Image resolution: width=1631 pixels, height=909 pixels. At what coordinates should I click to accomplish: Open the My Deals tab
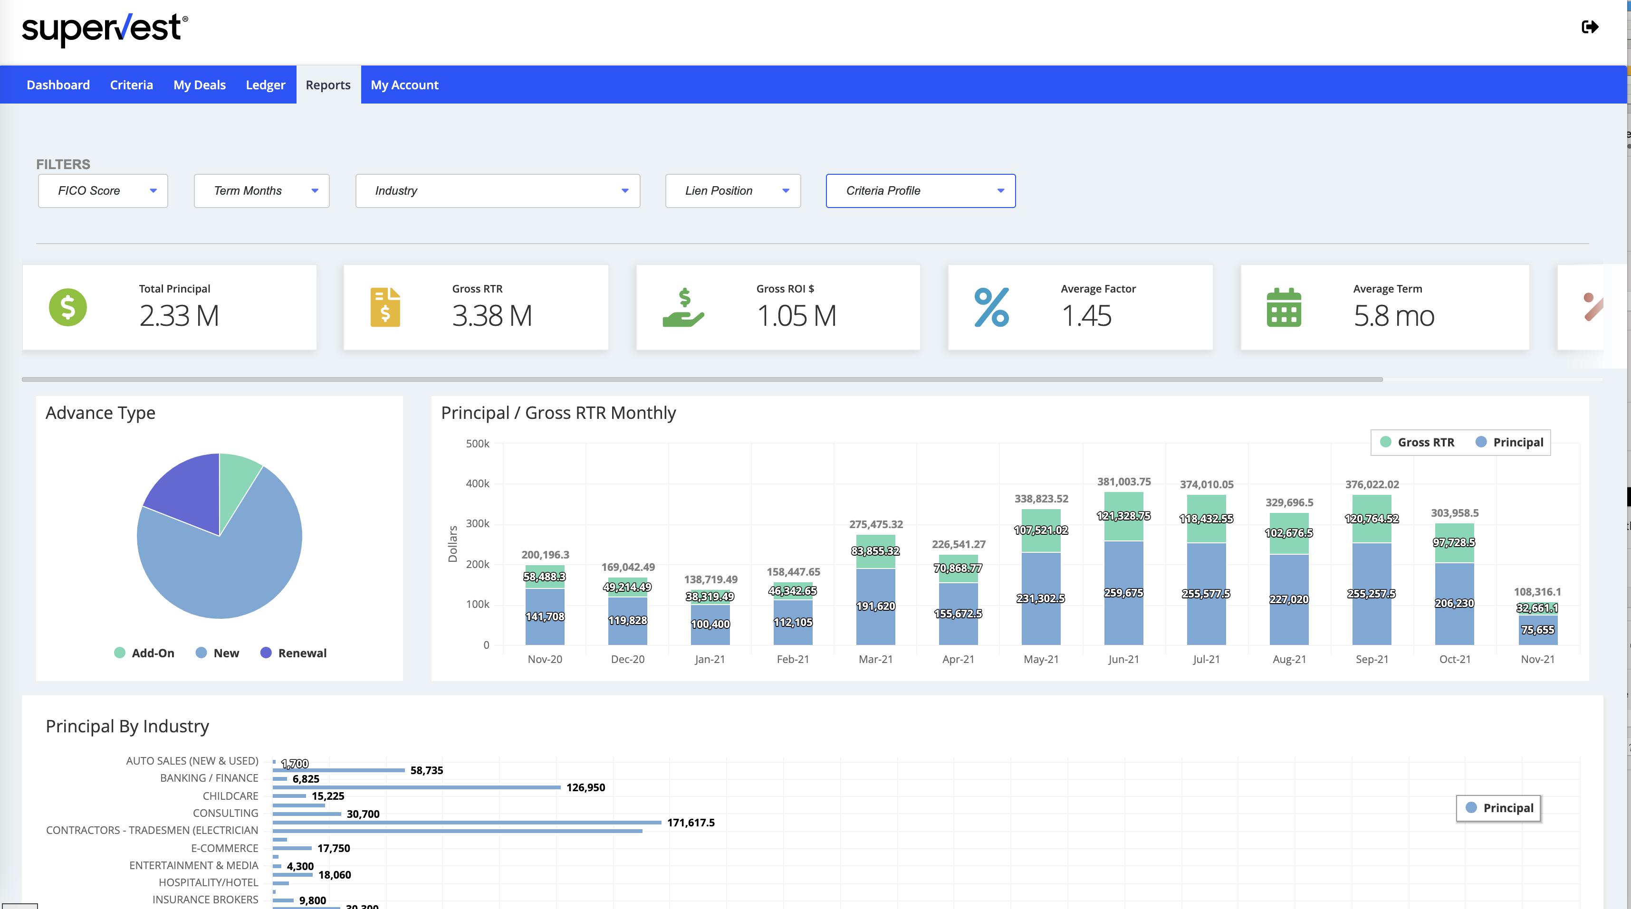click(x=200, y=85)
